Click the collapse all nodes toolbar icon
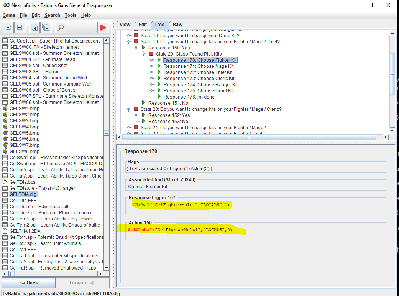The image size is (399, 296). [46, 27]
